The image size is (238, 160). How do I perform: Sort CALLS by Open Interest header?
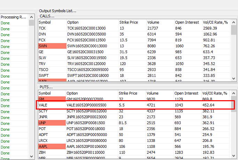(x=188, y=22)
